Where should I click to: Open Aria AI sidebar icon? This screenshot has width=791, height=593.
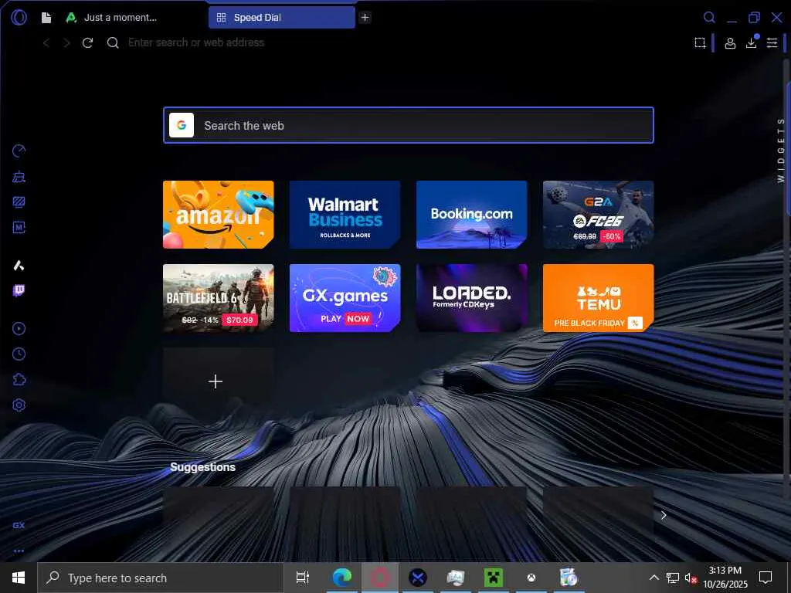click(19, 266)
